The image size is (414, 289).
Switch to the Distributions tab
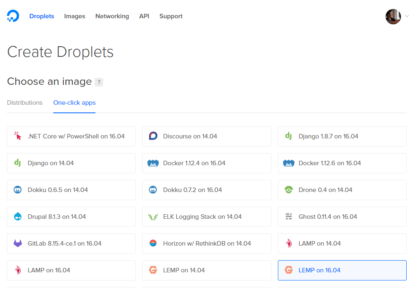pyautogui.click(x=25, y=103)
